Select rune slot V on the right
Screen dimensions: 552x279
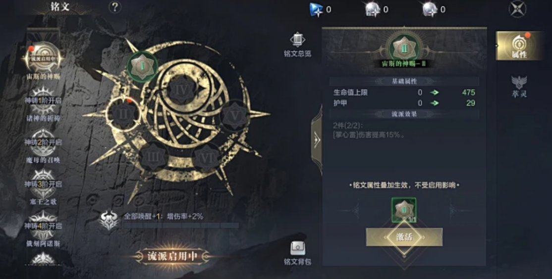tap(235, 116)
